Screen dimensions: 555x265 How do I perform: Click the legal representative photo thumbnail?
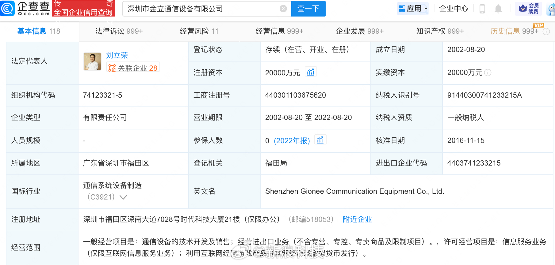point(92,62)
